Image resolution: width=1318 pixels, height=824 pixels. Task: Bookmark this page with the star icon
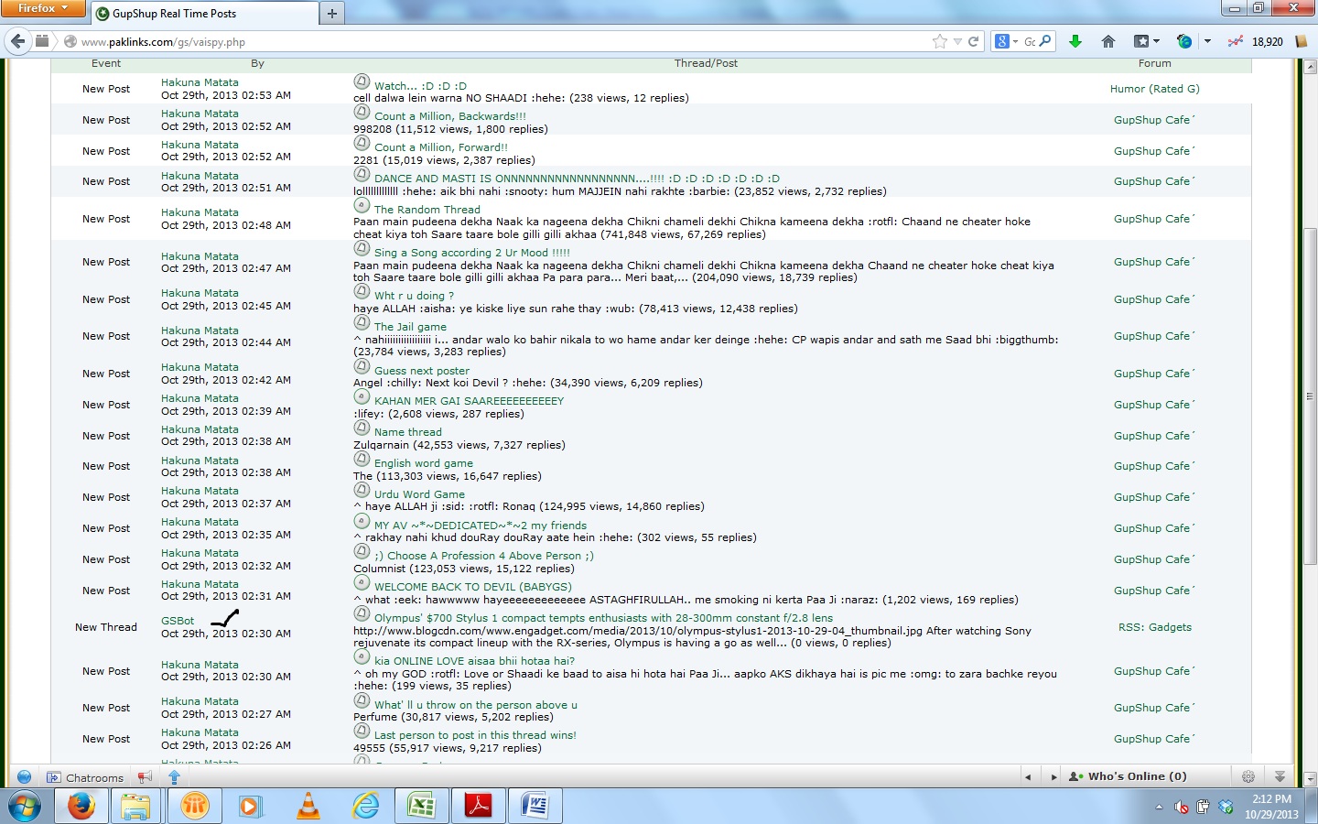[x=940, y=41]
